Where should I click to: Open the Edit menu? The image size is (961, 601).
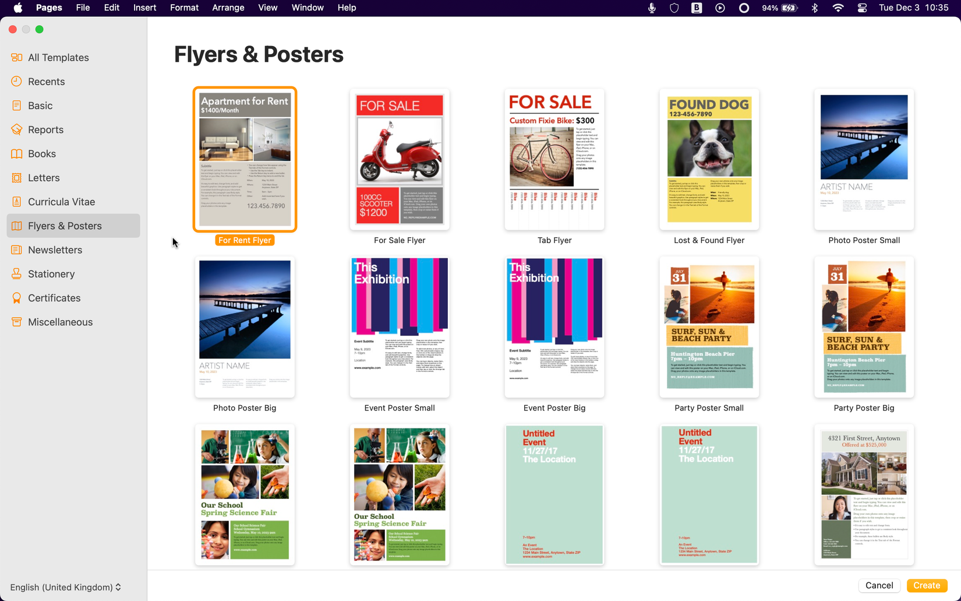click(112, 8)
